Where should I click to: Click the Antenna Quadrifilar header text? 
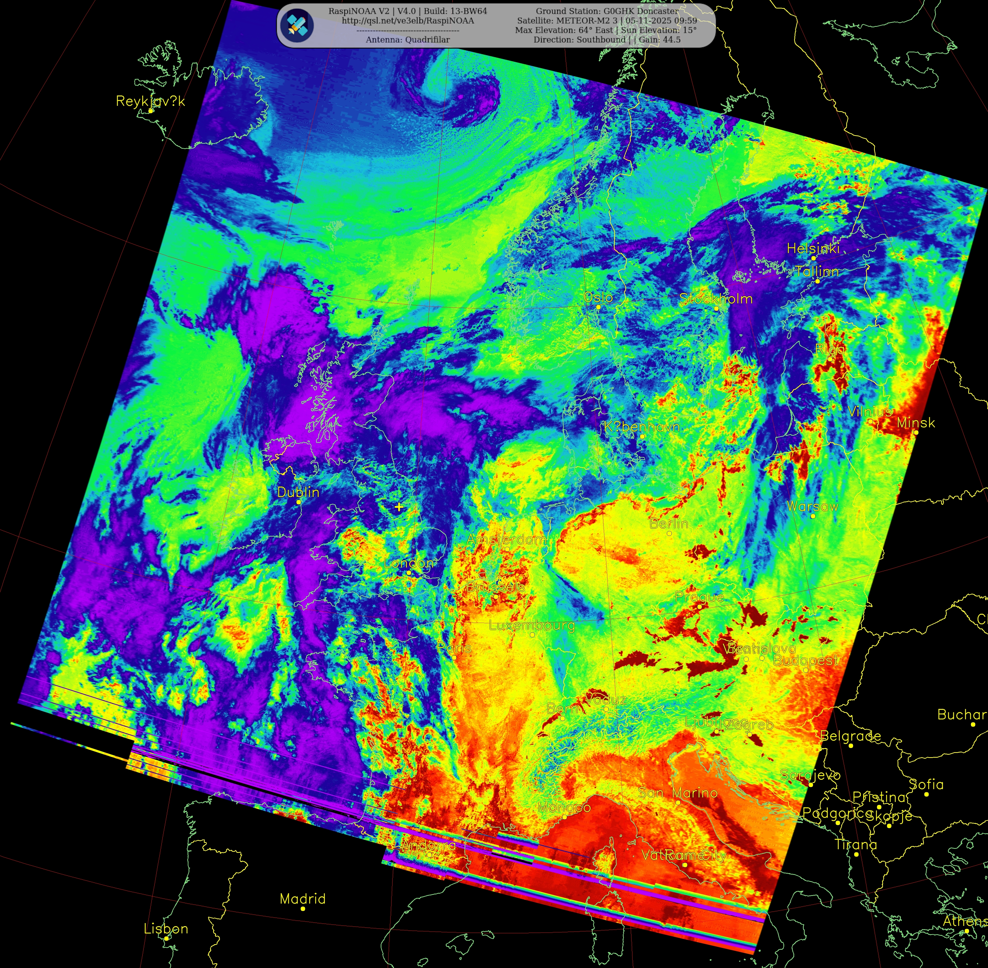(407, 40)
